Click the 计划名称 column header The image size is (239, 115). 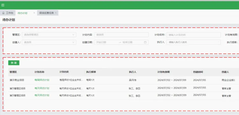point(40,72)
